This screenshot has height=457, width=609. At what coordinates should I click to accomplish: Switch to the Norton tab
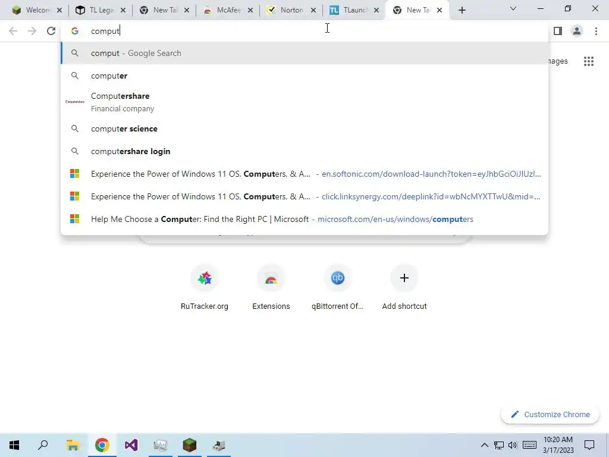pos(285,10)
